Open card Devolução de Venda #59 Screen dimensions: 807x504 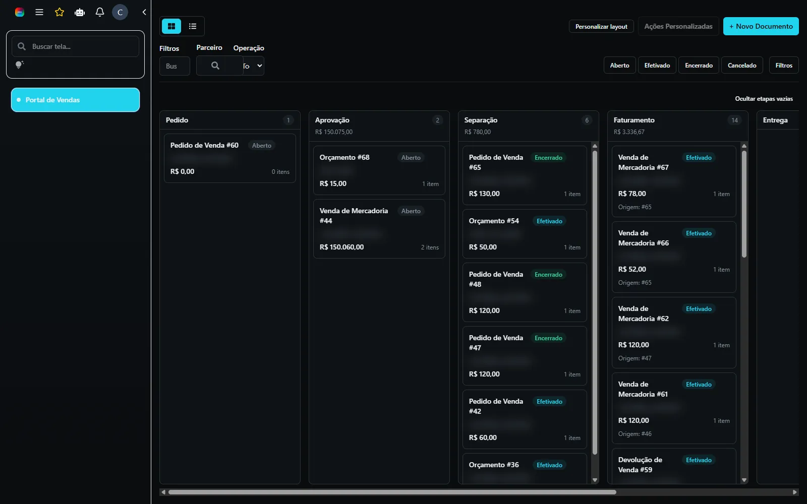[x=674, y=466]
